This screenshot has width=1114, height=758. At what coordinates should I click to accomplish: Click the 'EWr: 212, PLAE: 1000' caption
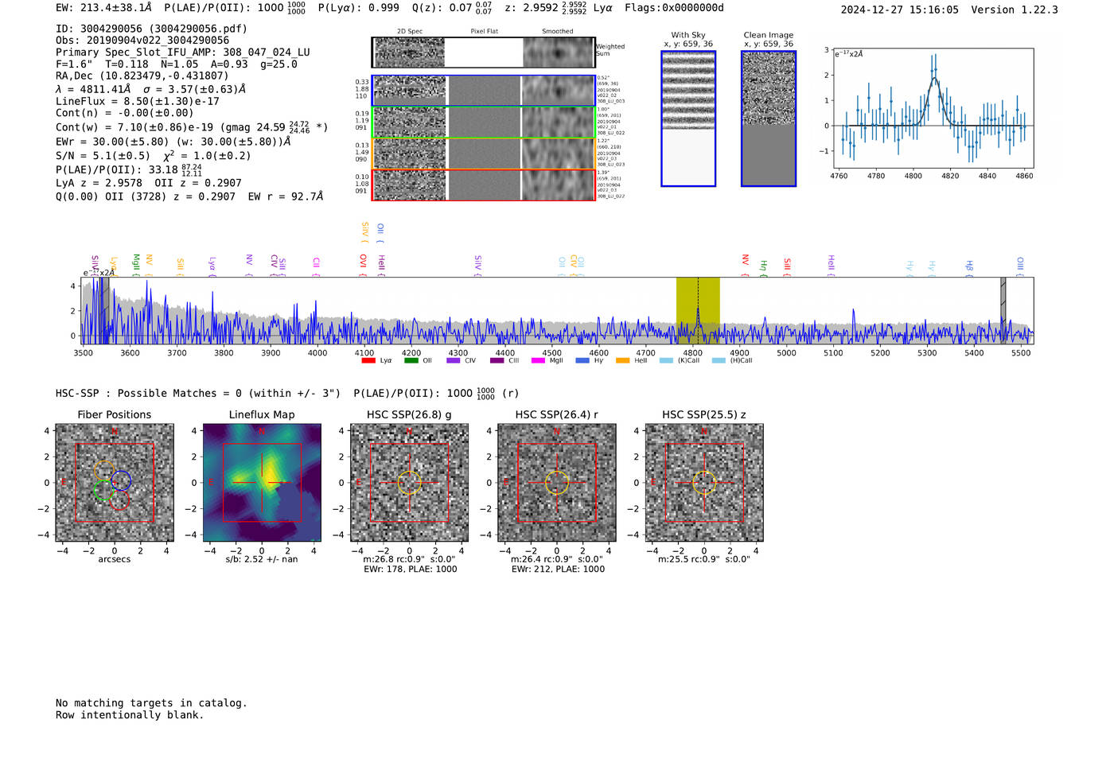pos(558,569)
